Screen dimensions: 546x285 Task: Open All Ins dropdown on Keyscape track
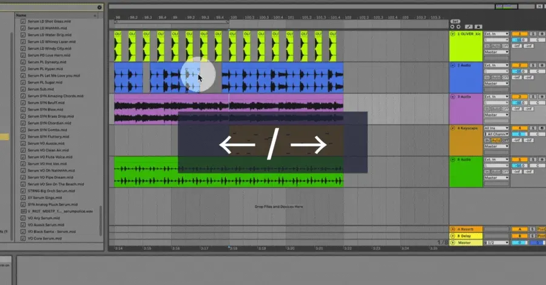click(496, 128)
